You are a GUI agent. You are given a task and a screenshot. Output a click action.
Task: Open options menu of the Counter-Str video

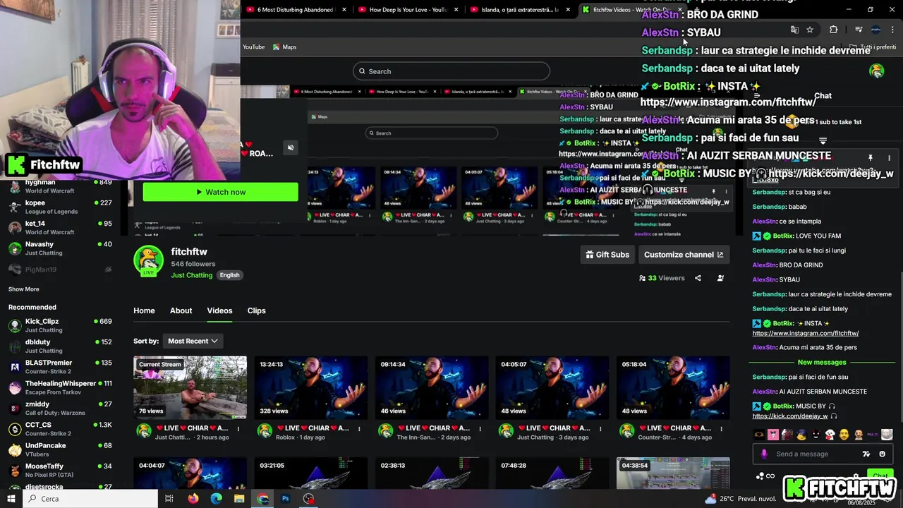721,428
